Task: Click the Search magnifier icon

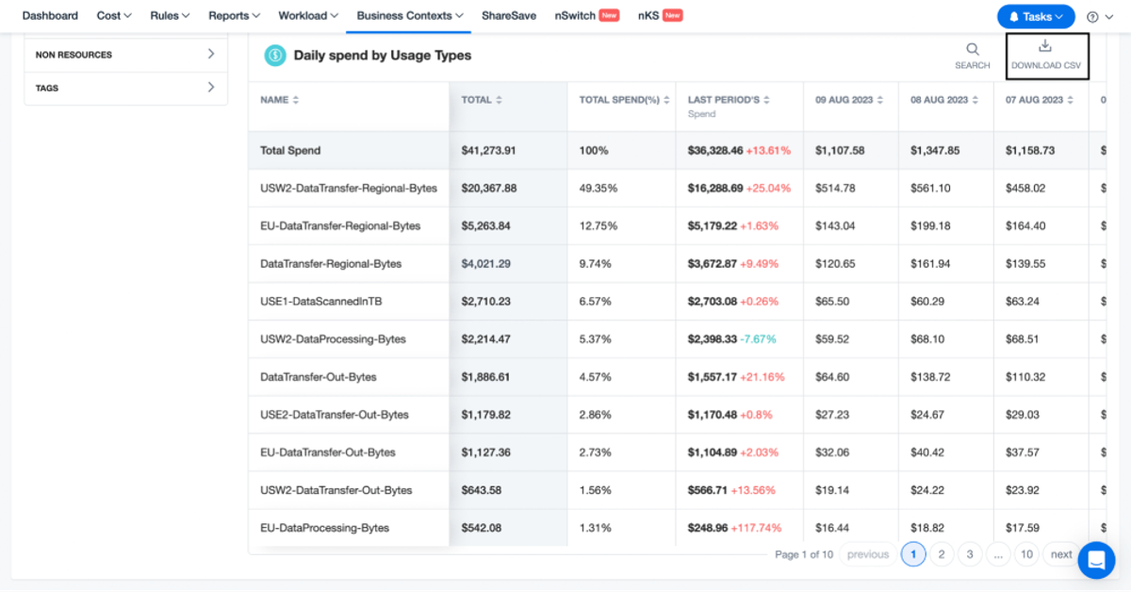Action: [972, 49]
